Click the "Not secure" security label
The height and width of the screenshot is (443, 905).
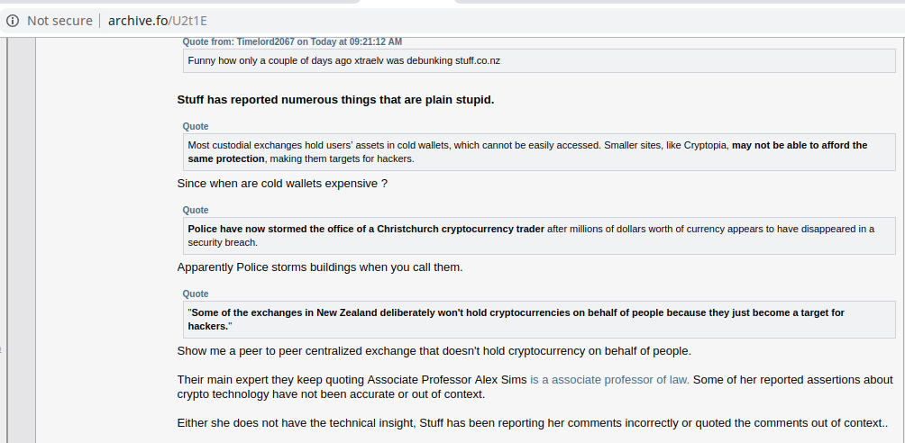pos(59,21)
